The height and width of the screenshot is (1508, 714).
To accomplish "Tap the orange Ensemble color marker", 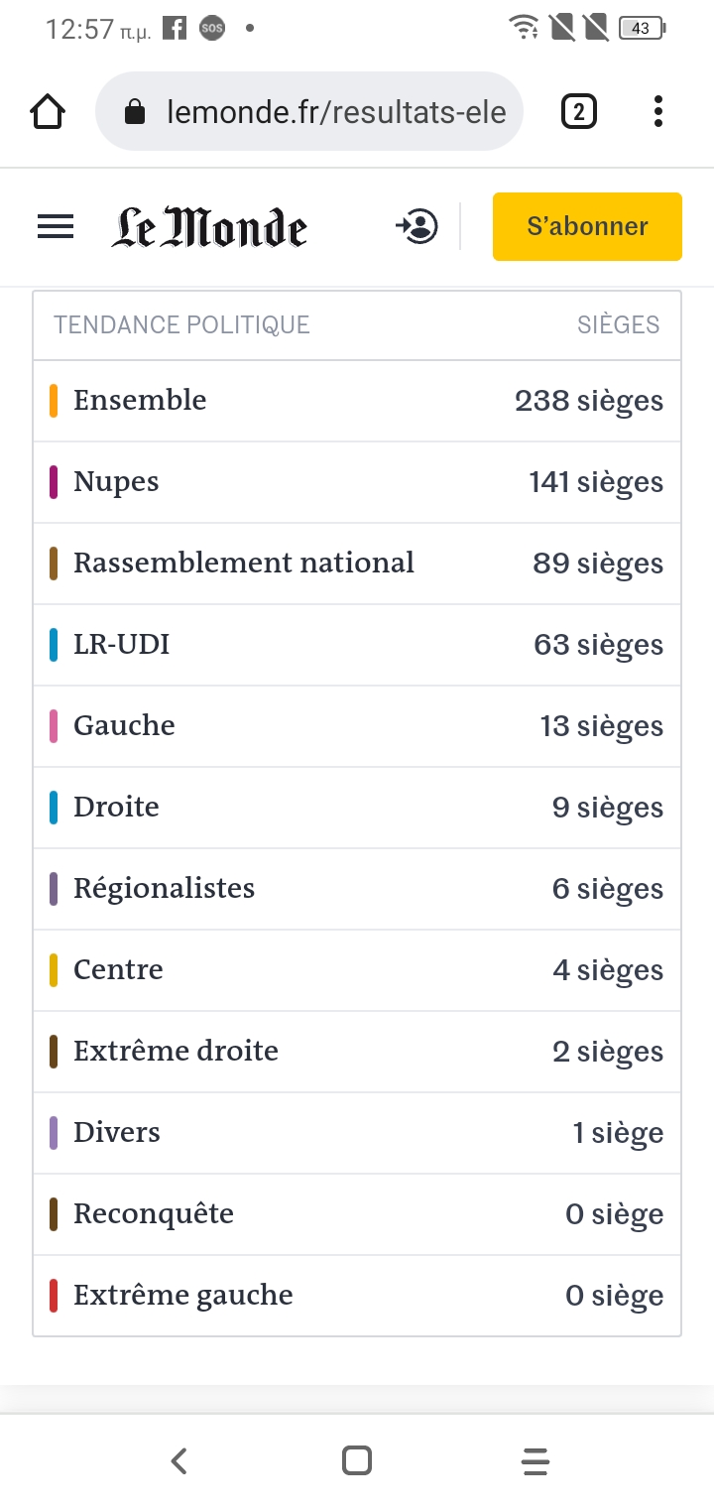I will 54,401.
